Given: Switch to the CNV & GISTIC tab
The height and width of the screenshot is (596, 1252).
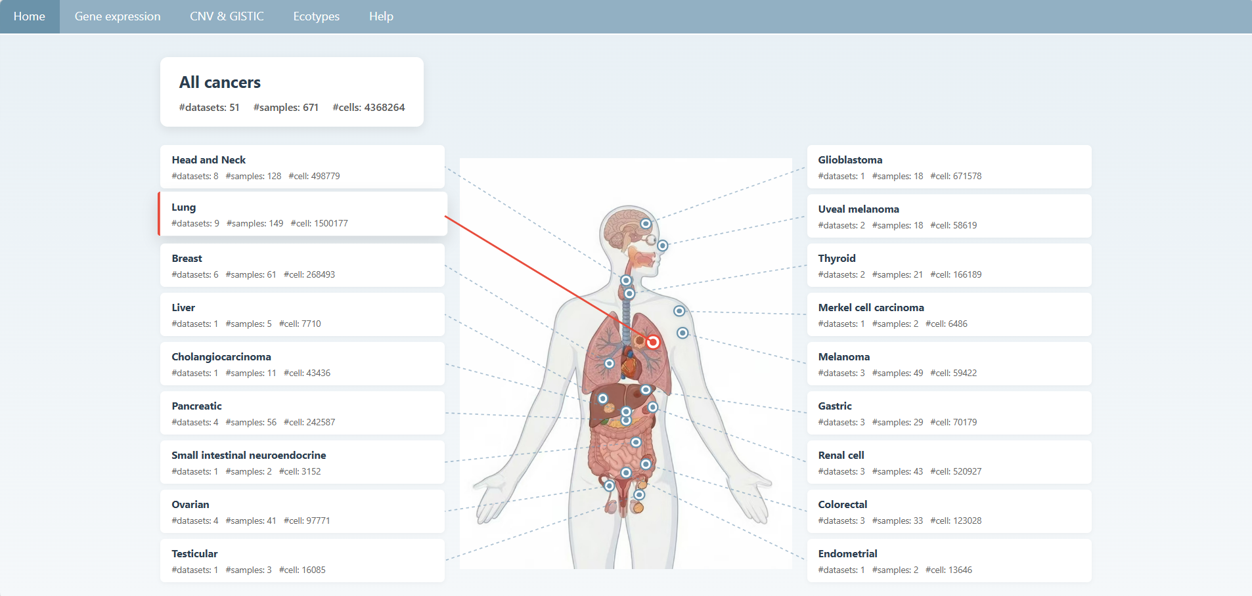Looking at the screenshot, I should tap(227, 16).
